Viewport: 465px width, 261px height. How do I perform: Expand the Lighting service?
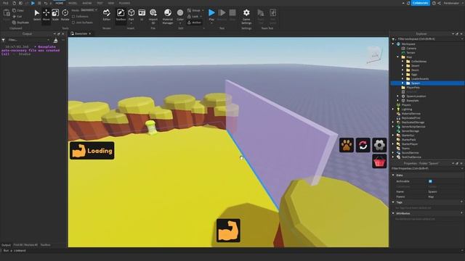(394, 109)
